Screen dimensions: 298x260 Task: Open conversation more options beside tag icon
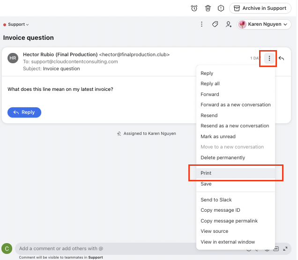201,24
